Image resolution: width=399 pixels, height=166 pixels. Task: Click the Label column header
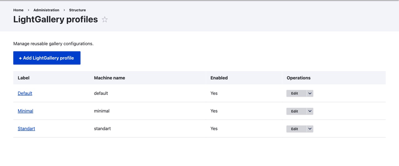click(24, 78)
